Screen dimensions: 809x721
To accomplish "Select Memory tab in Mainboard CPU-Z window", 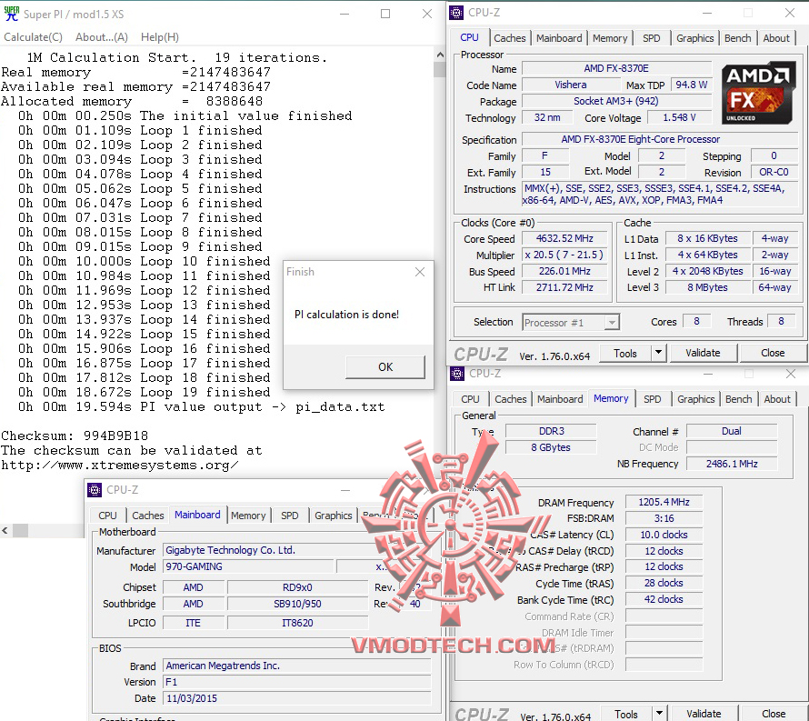I will [x=247, y=516].
